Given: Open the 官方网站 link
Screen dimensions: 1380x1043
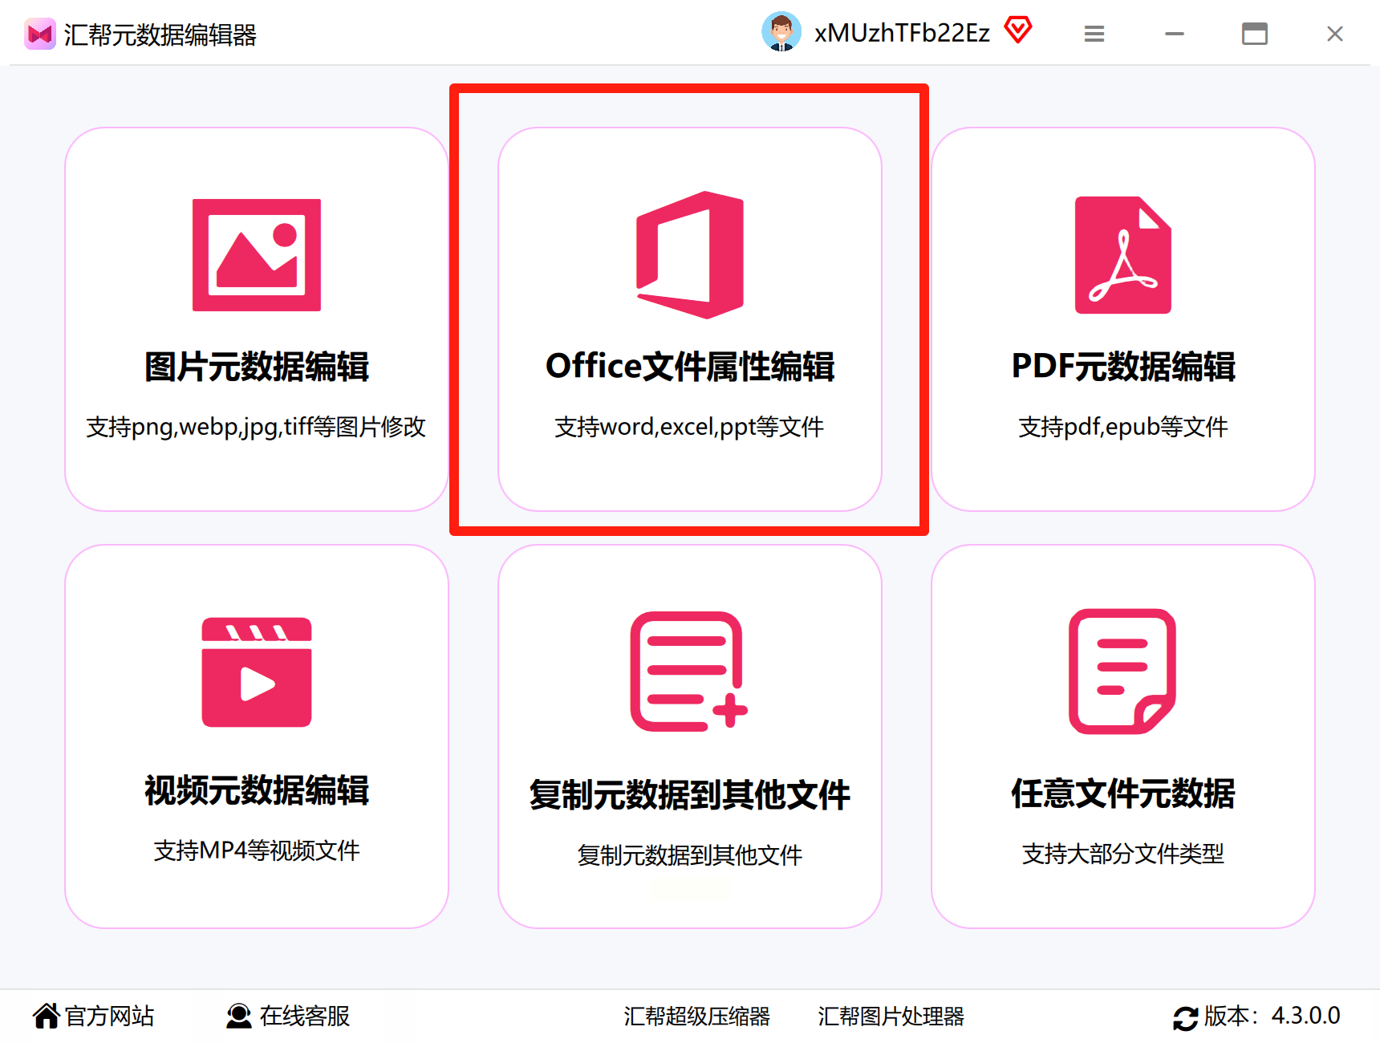Looking at the screenshot, I should pyautogui.click(x=110, y=1016).
